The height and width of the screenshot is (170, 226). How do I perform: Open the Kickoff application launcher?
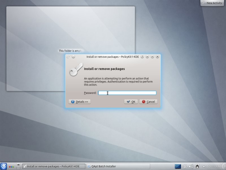tap(3, 166)
